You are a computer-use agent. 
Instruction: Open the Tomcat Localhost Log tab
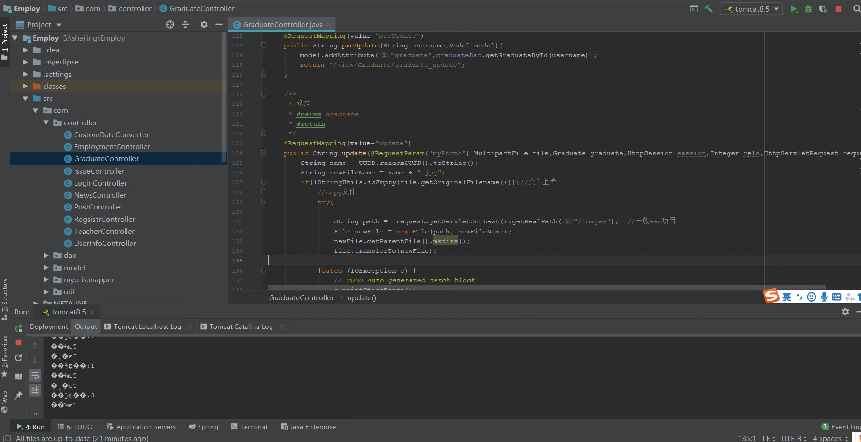click(x=147, y=326)
